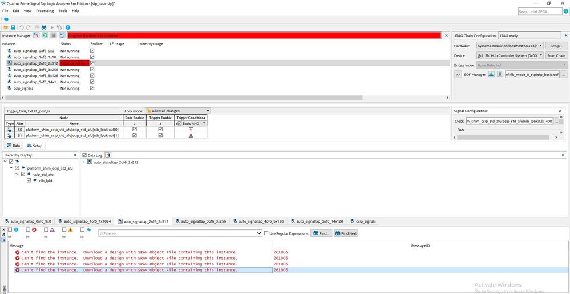The image size is (570, 294).
Task: Click the blue flag message filter icon
Action: click(88, 230)
